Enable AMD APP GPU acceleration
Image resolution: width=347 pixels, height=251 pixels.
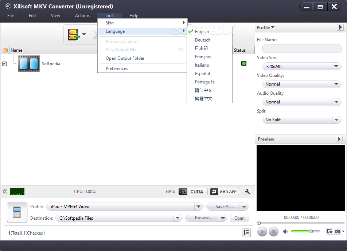coord(225,192)
